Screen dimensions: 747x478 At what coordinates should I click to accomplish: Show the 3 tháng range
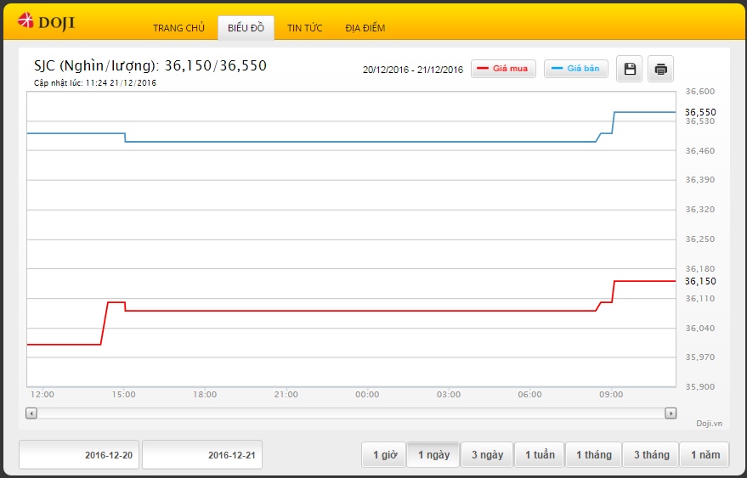point(651,455)
